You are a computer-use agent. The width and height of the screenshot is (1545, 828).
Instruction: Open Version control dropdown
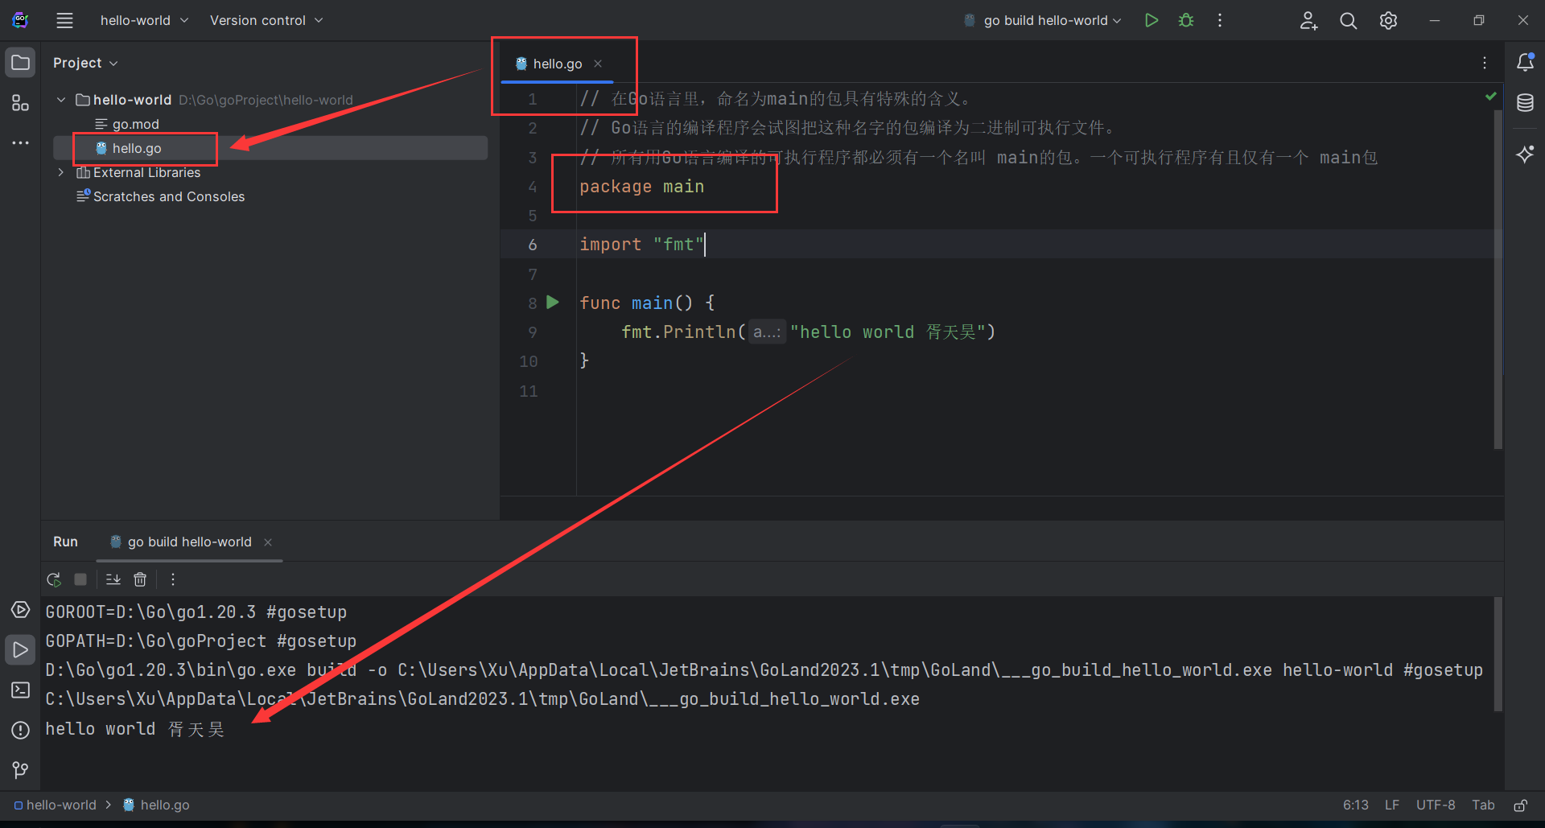(266, 20)
